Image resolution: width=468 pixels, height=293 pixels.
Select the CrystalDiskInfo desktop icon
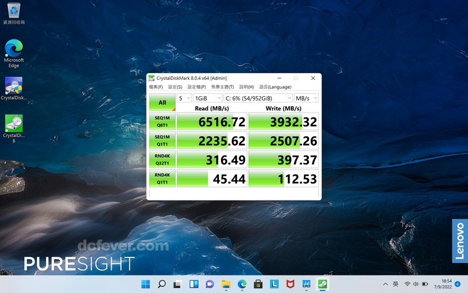click(14, 89)
